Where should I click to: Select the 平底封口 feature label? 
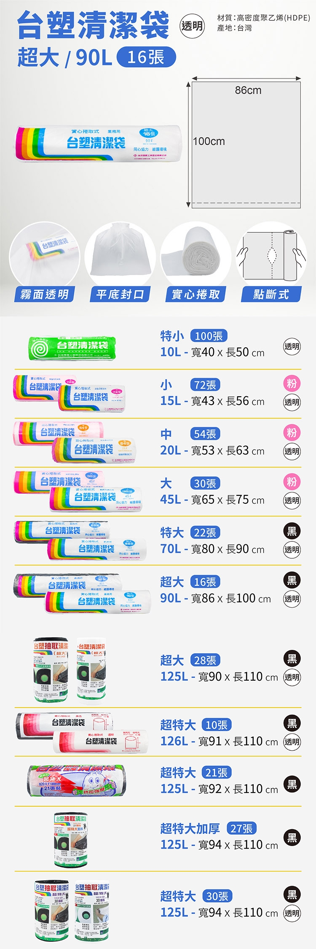click(x=120, y=294)
